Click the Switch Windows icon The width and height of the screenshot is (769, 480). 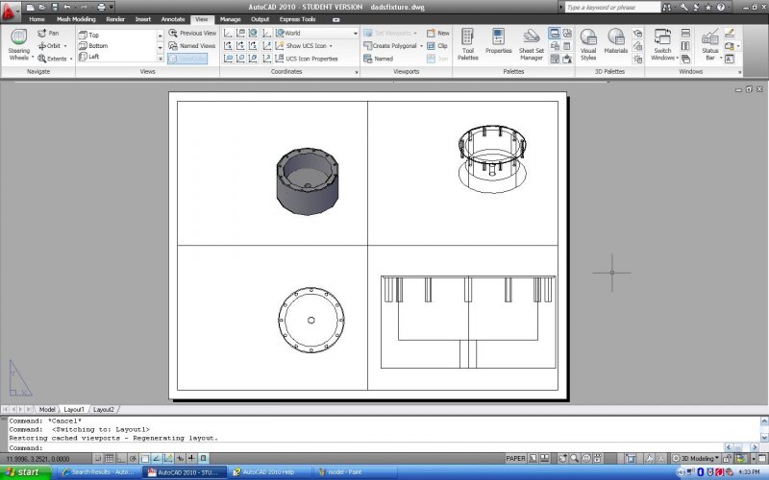662,44
